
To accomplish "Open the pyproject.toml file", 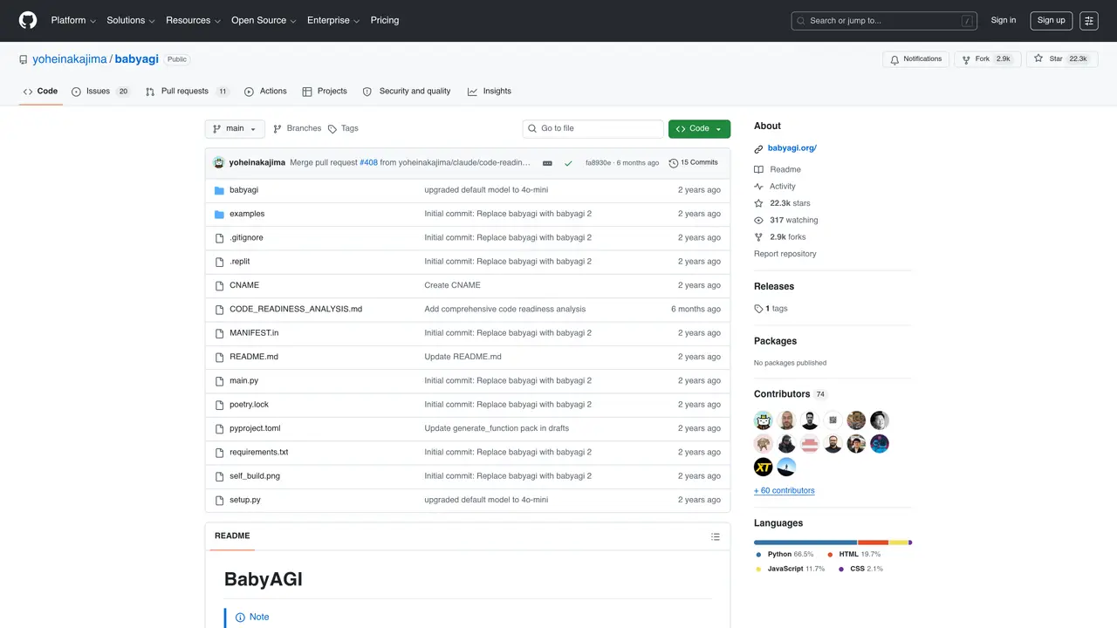I will (x=255, y=429).
